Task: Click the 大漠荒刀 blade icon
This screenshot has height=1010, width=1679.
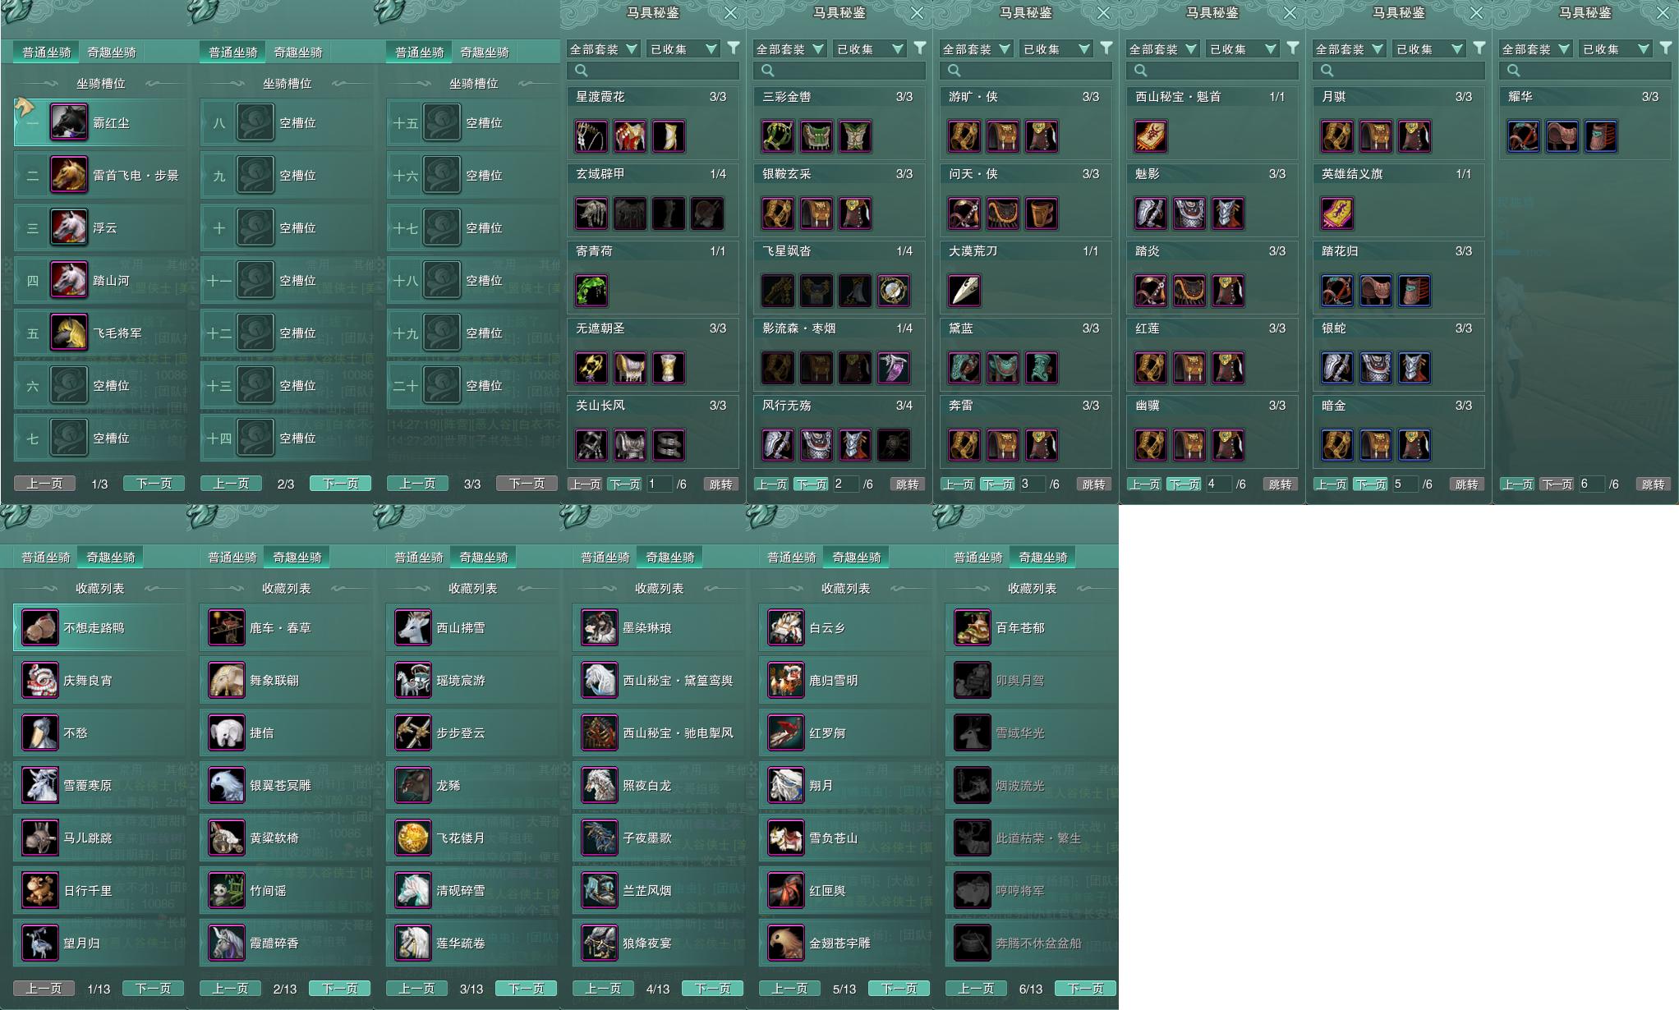Action: coord(964,290)
